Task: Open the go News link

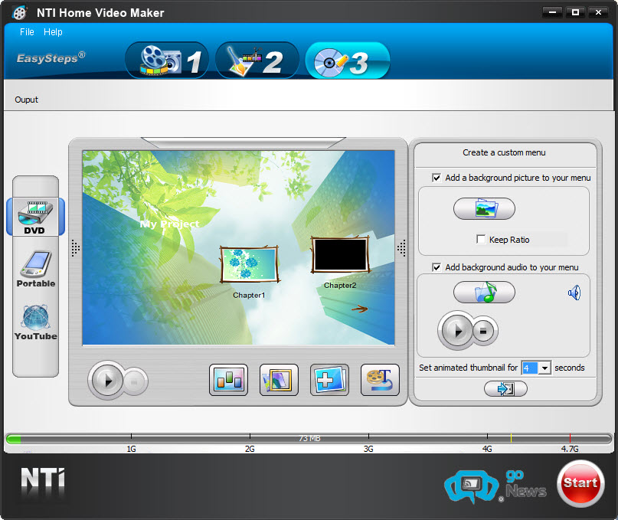Action: point(495,486)
